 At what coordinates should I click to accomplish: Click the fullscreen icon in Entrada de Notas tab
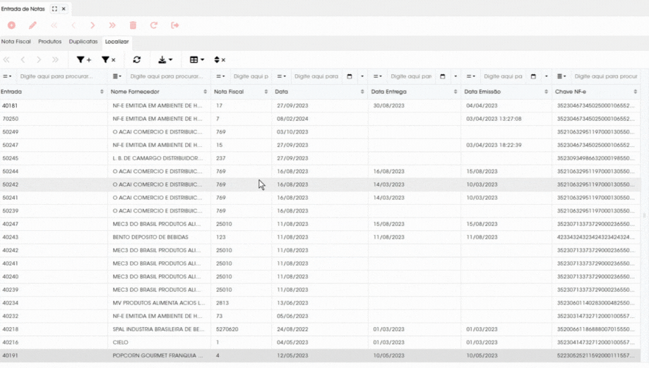tap(54, 8)
